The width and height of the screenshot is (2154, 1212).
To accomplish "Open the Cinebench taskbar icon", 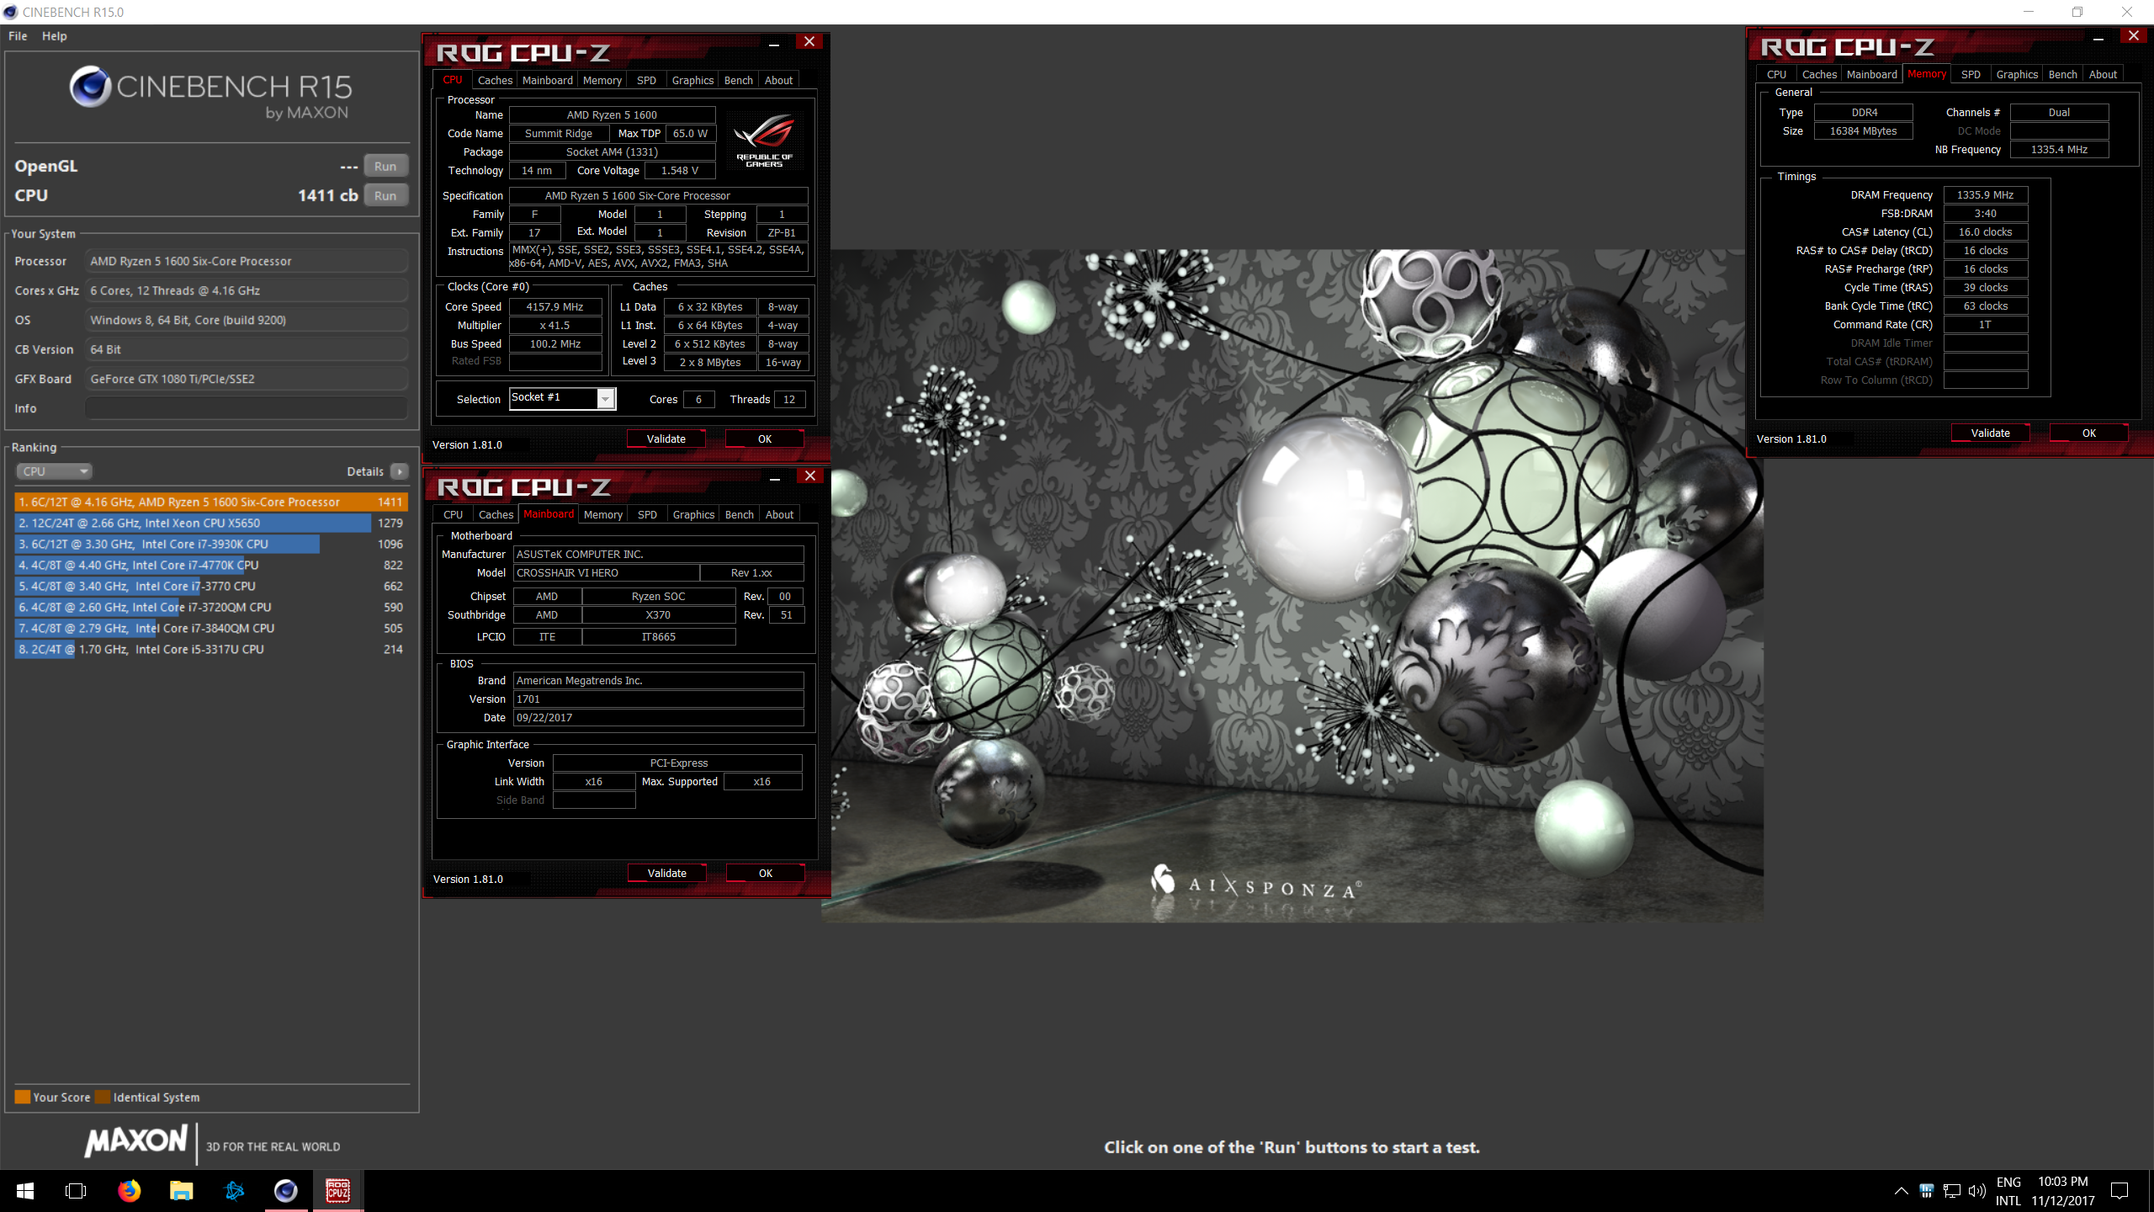I will pos(286,1190).
